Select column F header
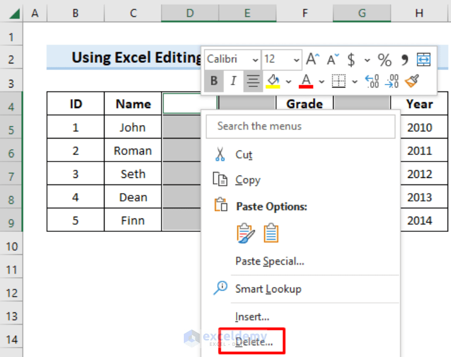The image size is (451, 357). coord(305,13)
